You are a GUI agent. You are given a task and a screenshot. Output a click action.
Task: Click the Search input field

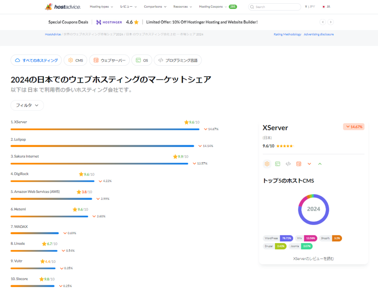tap(275, 7)
